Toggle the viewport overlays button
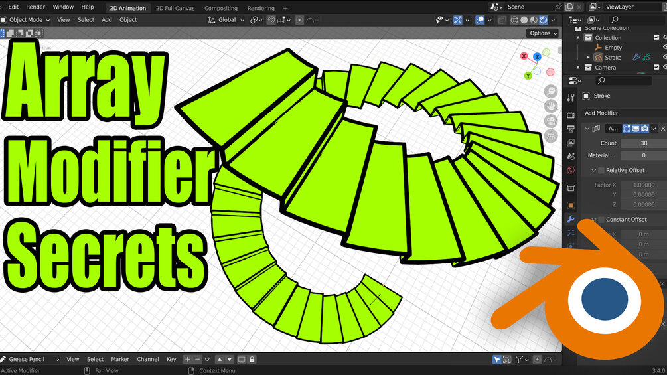This screenshot has height=375, width=667. 479,20
